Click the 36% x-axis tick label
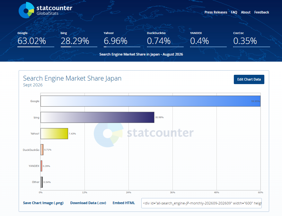Viewport: 282px width, 216px height. pos(172,193)
